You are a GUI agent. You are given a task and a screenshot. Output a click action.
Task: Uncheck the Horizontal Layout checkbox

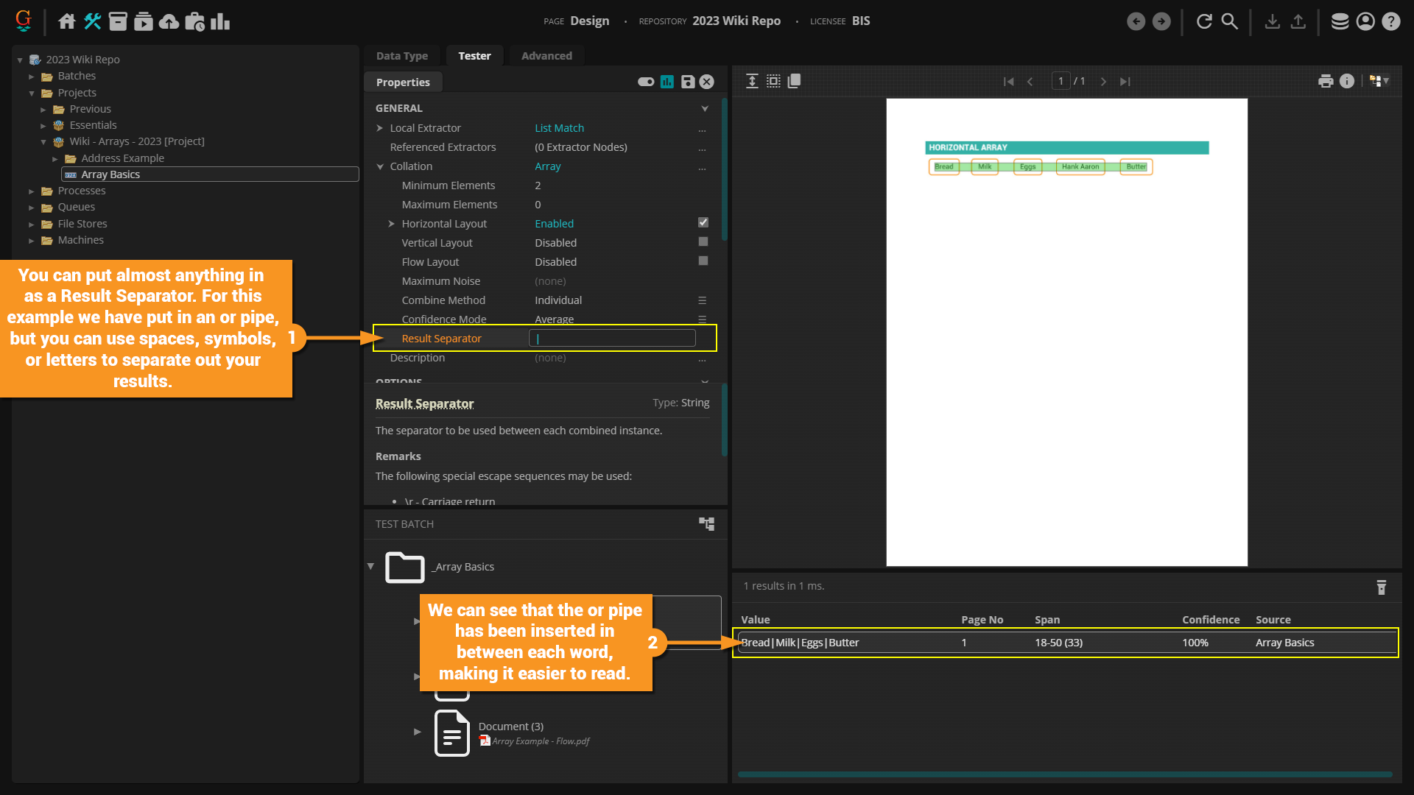[703, 222]
